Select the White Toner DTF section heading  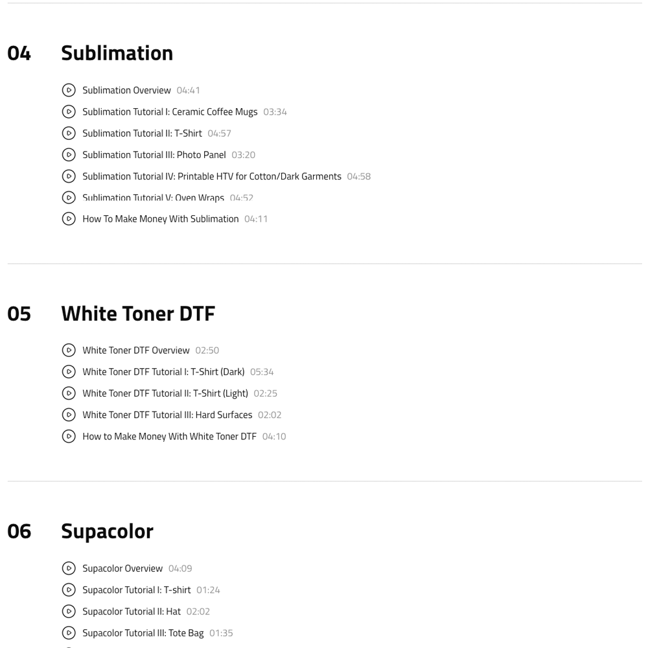click(x=137, y=313)
